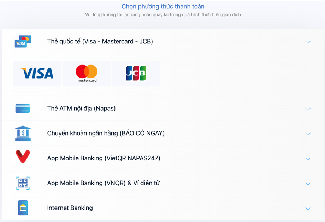
Task: Open App Mobile Banking (VietQR NAPAS247) label
Action: click(x=104, y=158)
